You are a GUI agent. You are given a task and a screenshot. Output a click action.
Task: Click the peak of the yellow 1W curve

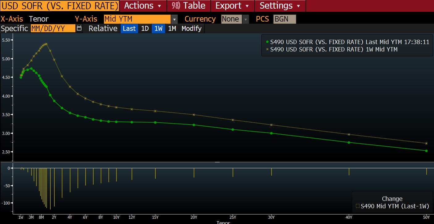(46, 44)
